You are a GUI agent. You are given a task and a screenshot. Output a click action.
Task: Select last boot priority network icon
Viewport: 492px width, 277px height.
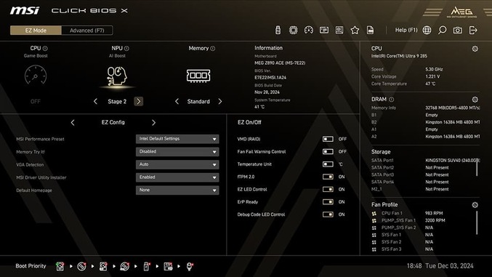190,266
